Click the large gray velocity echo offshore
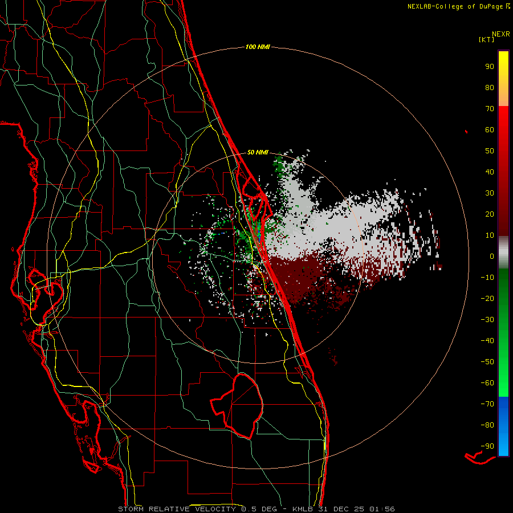 click(333, 226)
